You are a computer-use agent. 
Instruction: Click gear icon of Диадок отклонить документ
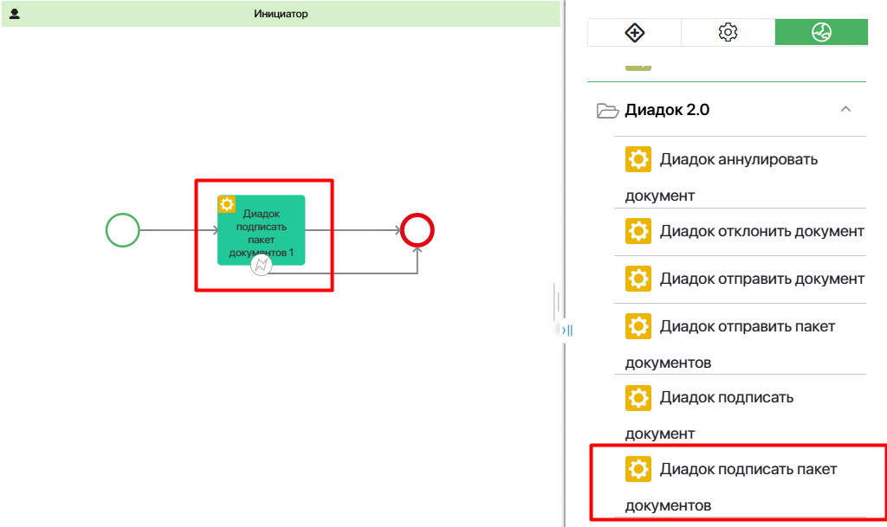click(638, 231)
